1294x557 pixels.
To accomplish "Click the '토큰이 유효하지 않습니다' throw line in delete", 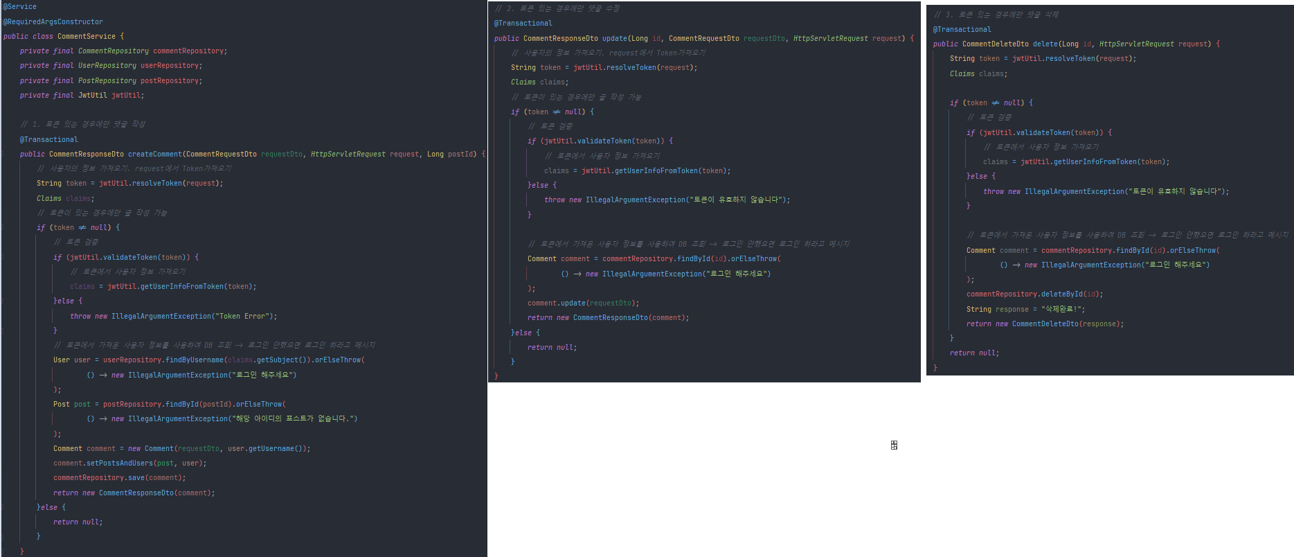I will pos(1106,191).
